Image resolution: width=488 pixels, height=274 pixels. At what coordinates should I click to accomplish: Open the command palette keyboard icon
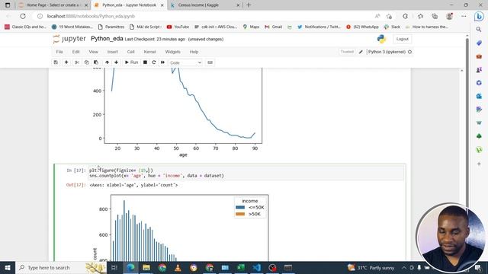click(x=210, y=62)
